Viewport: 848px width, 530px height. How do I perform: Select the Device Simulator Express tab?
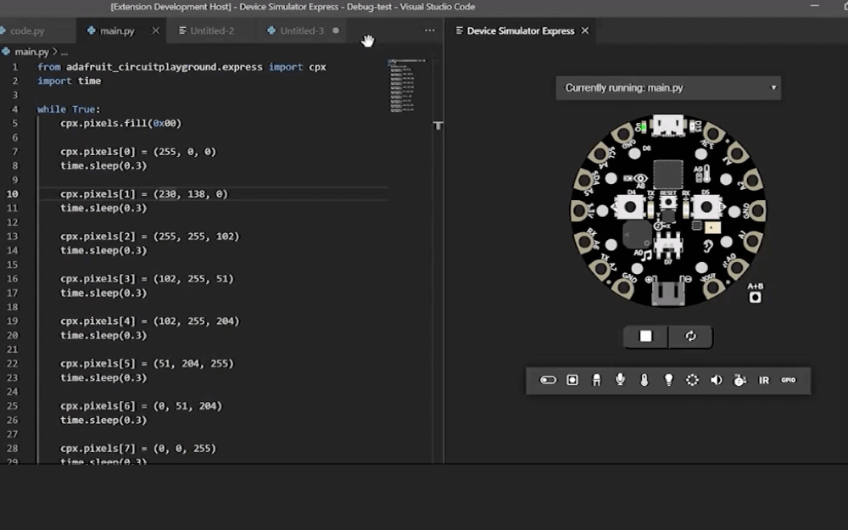click(x=521, y=31)
